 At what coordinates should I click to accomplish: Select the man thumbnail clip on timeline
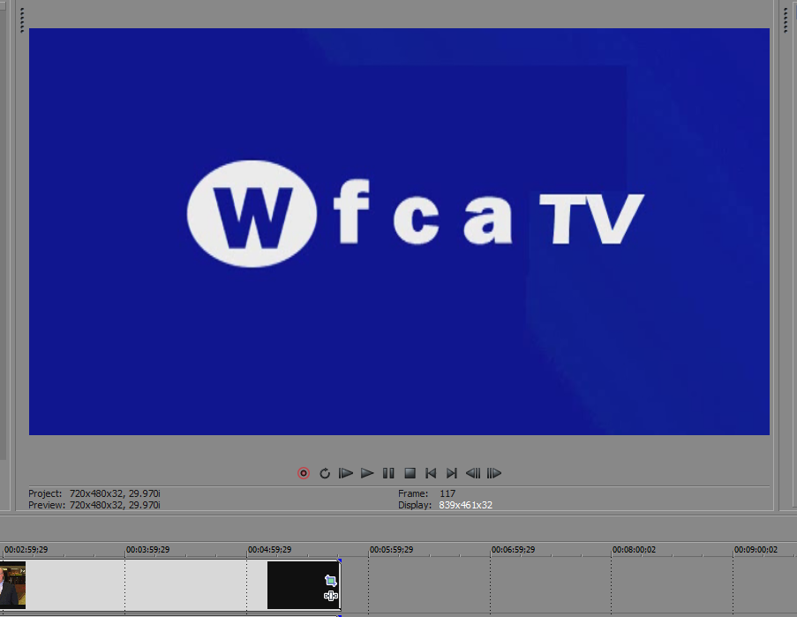[x=12, y=585]
